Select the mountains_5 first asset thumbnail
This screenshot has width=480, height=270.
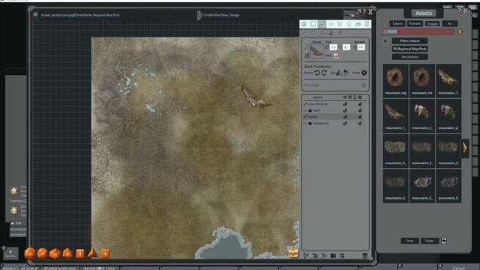421,186
